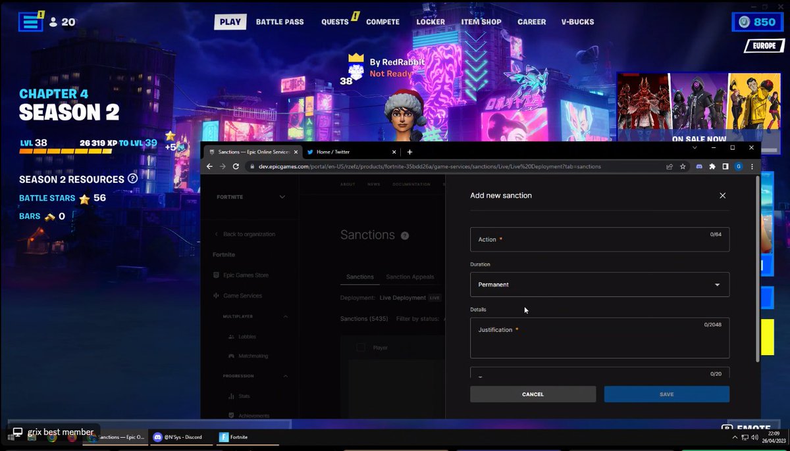Open the CAREER tab
The image size is (790, 451).
531,22
